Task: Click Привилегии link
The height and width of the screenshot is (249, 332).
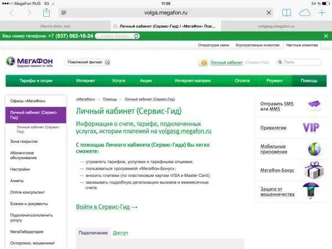Action: [273, 128]
